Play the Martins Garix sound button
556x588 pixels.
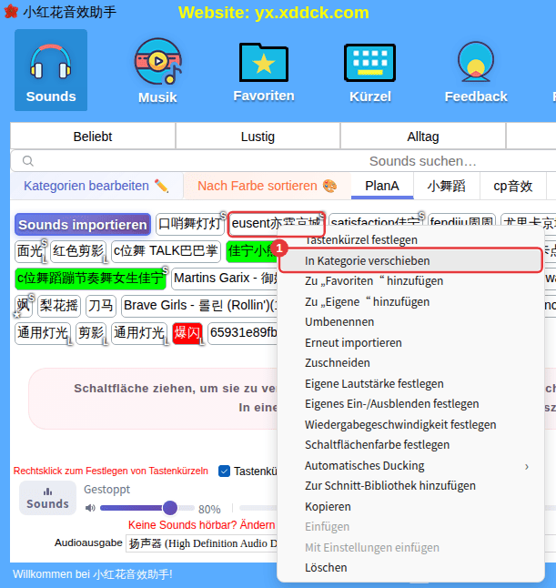(x=225, y=279)
